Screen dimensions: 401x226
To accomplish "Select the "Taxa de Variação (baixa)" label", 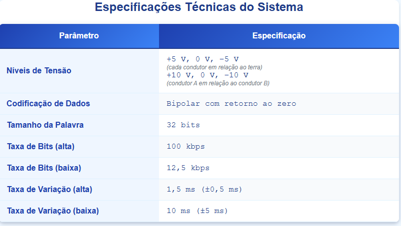I will pyautogui.click(x=52, y=211).
